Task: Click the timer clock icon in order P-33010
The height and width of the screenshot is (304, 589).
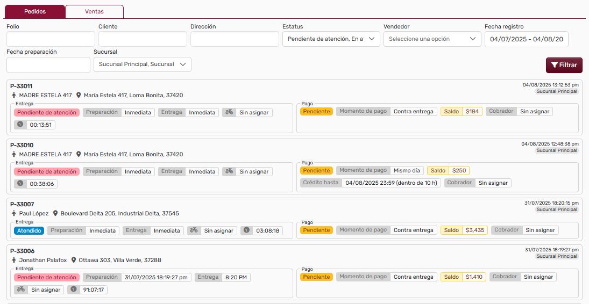Action: (x=20, y=184)
